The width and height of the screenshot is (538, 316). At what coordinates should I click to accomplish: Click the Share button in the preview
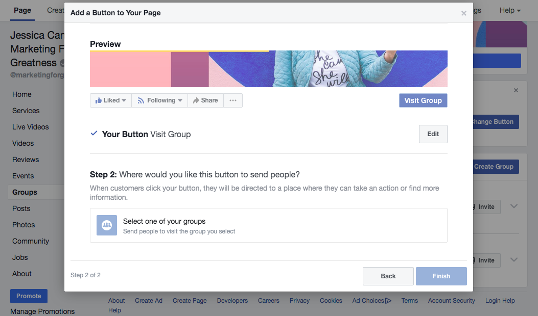[205, 100]
